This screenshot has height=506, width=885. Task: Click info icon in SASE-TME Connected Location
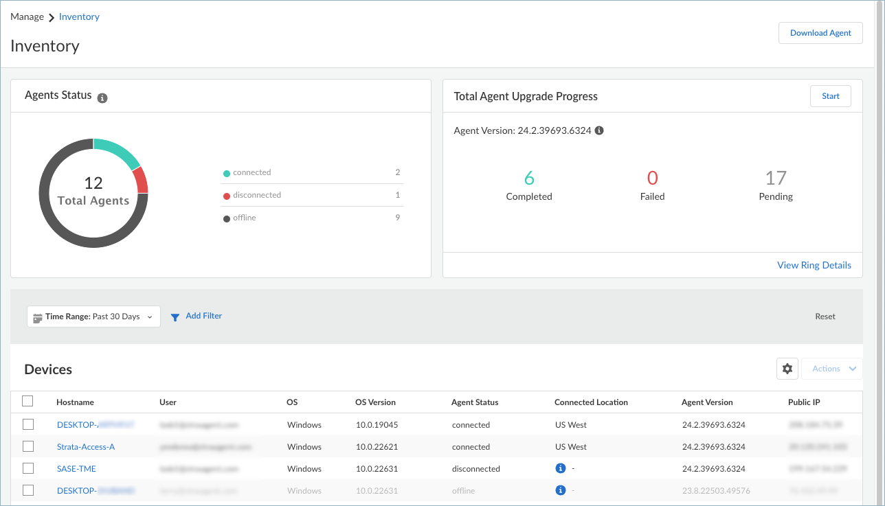(560, 469)
